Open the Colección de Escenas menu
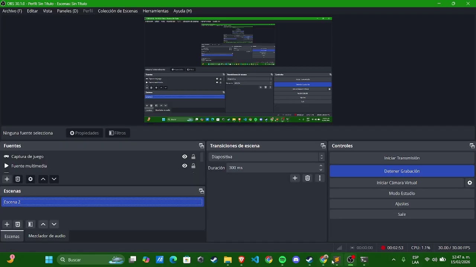The height and width of the screenshot is (267, 476). coord(118,11)
